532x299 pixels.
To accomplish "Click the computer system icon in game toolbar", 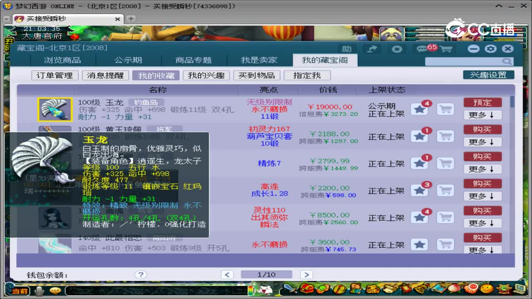I will [x=520, y=288].
